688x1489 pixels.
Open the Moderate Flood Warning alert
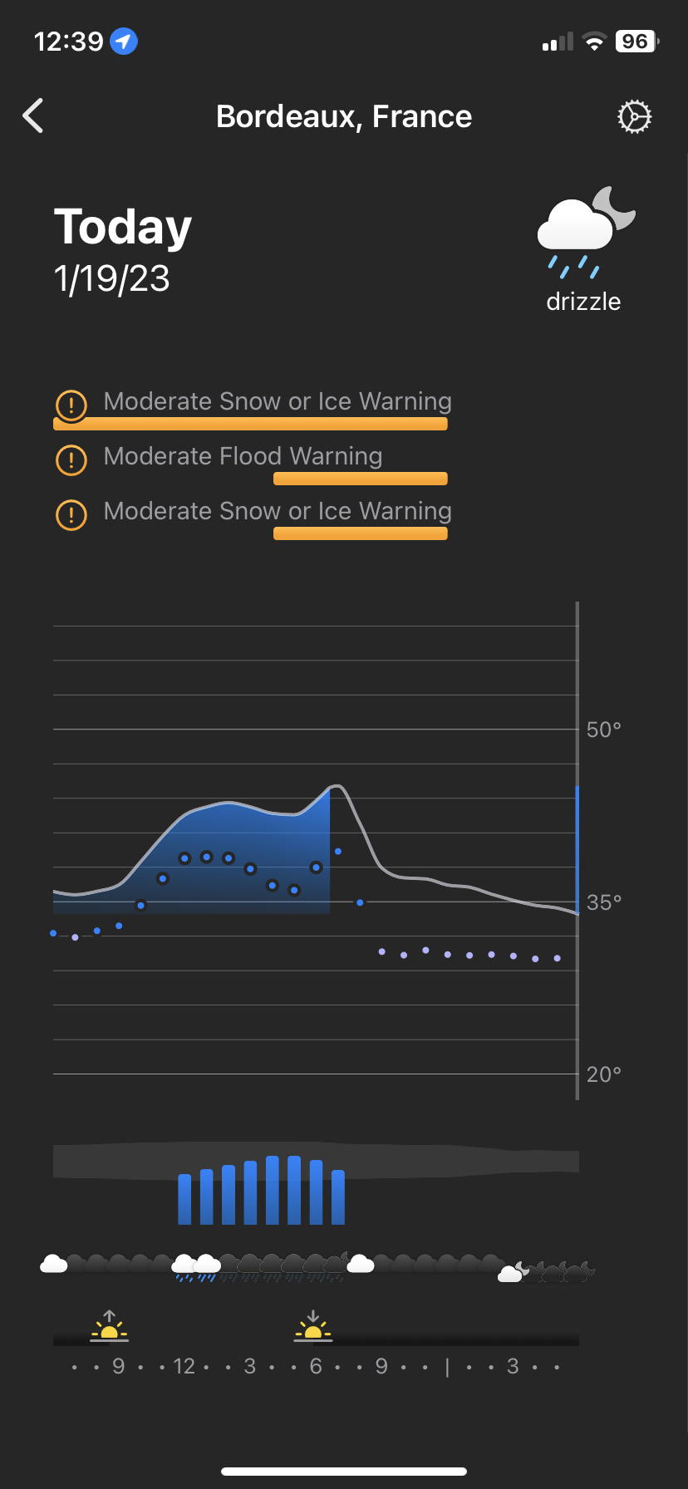(x=243, y=456)
